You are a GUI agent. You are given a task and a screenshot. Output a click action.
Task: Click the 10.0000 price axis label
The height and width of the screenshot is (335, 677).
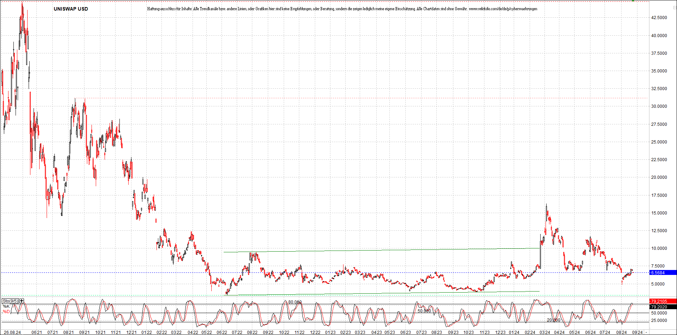click(x=659, y=248)
